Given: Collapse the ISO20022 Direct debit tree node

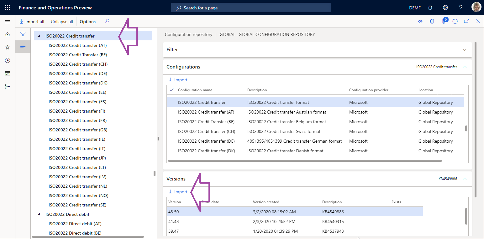Looking at the screenshot, I should 39,214.
